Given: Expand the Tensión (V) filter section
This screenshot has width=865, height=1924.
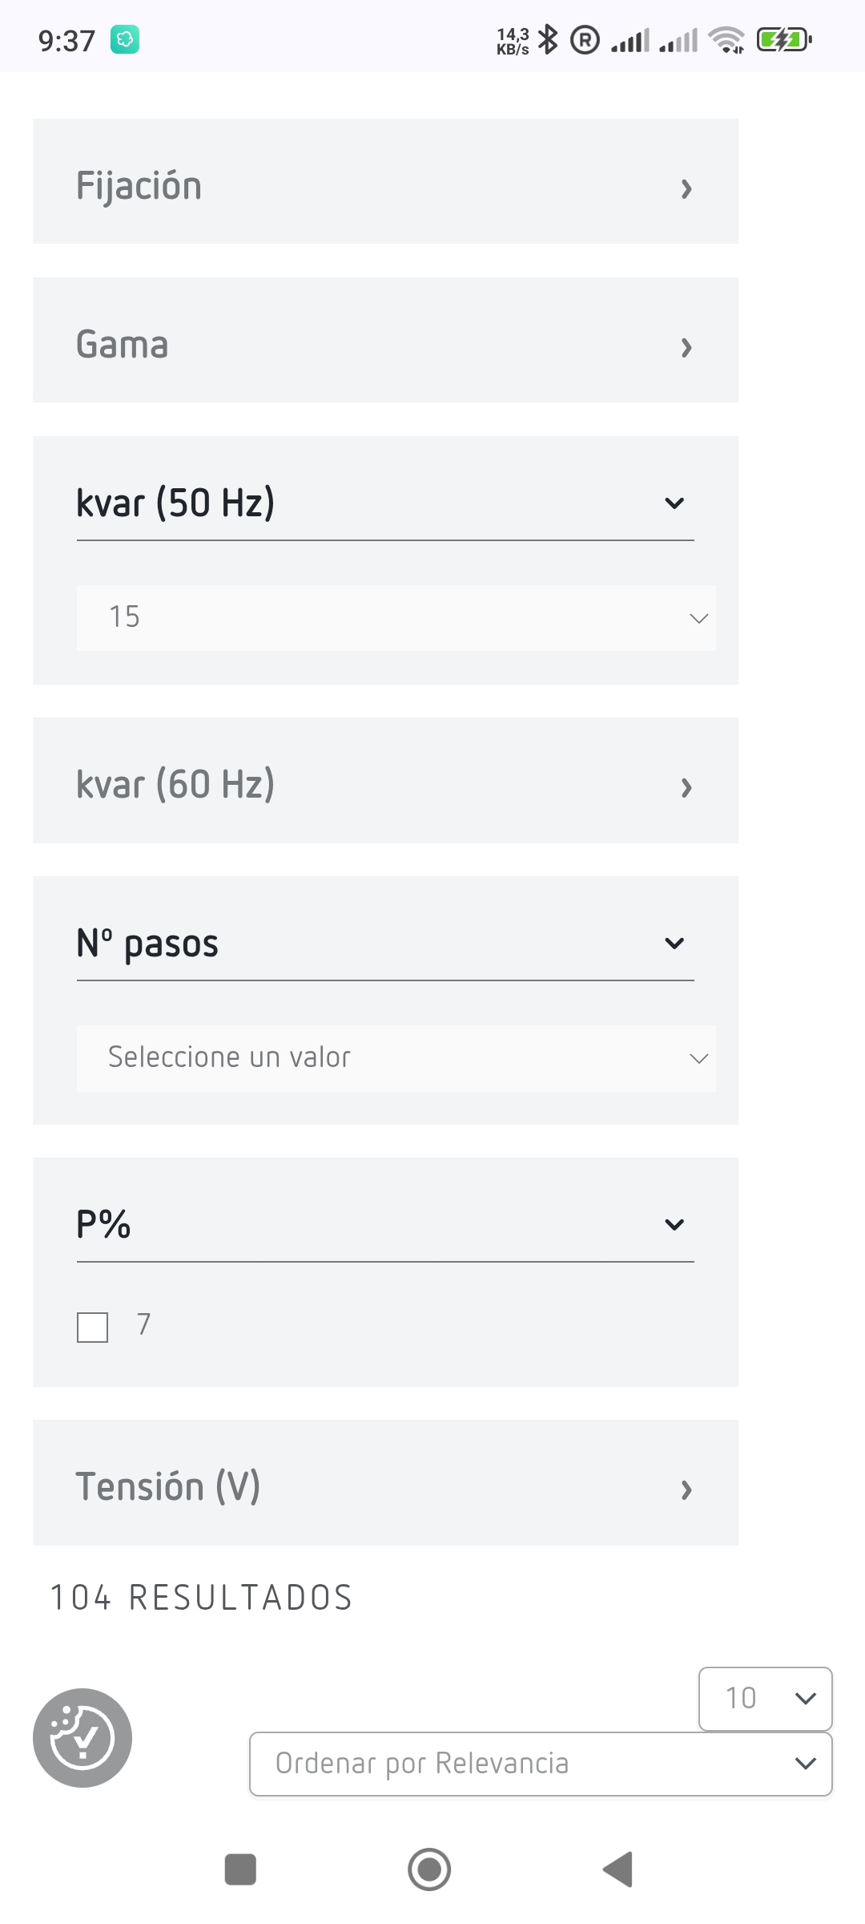Looking at the screenshot, I should pos(385,1483).
